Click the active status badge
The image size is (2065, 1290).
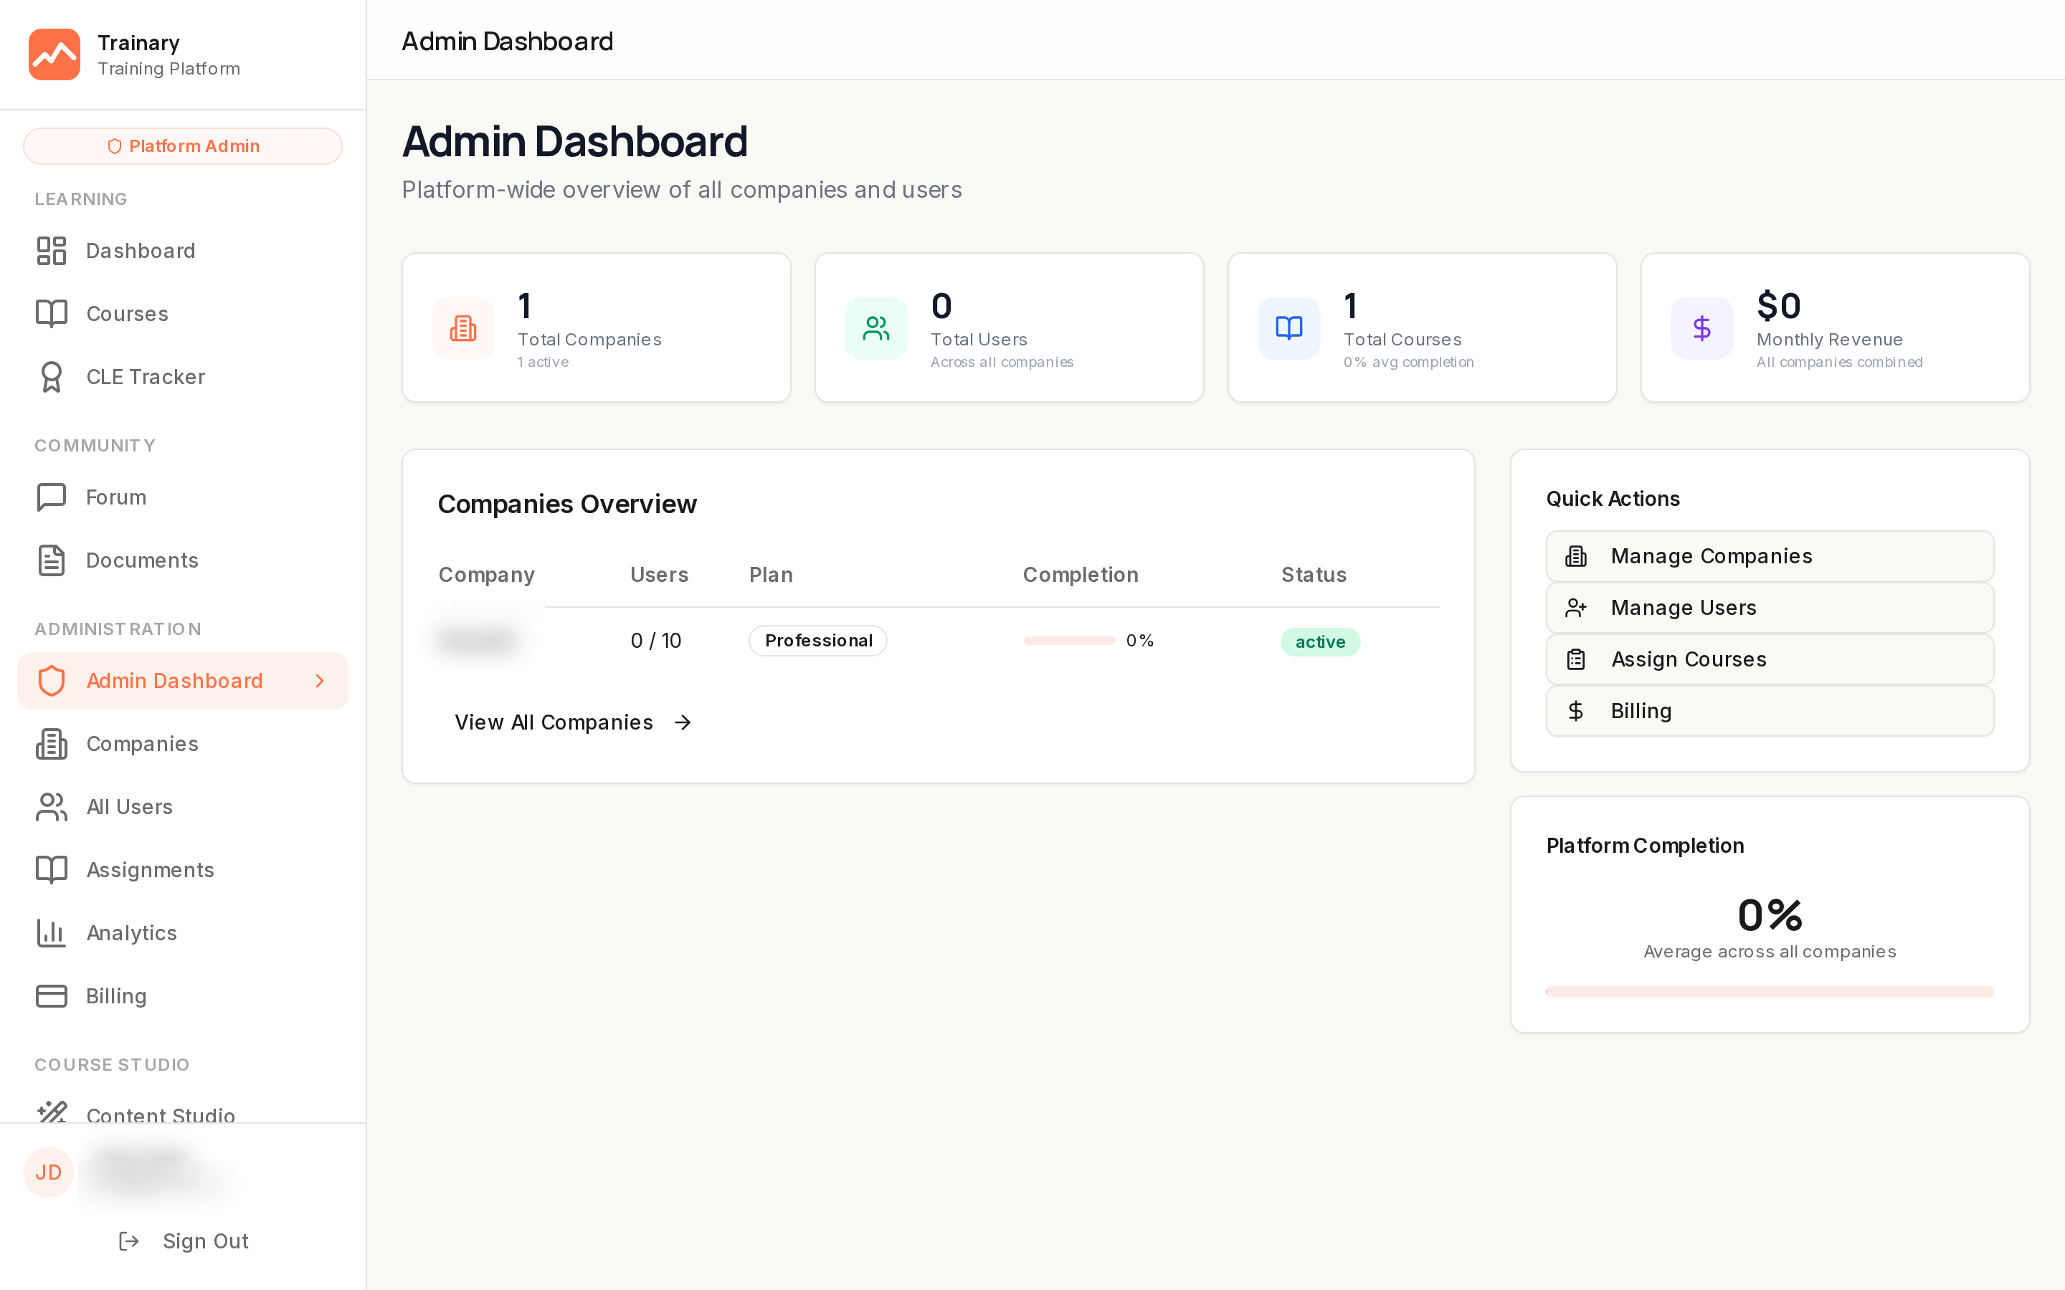pyautogui.click(x=1320, y=642)
